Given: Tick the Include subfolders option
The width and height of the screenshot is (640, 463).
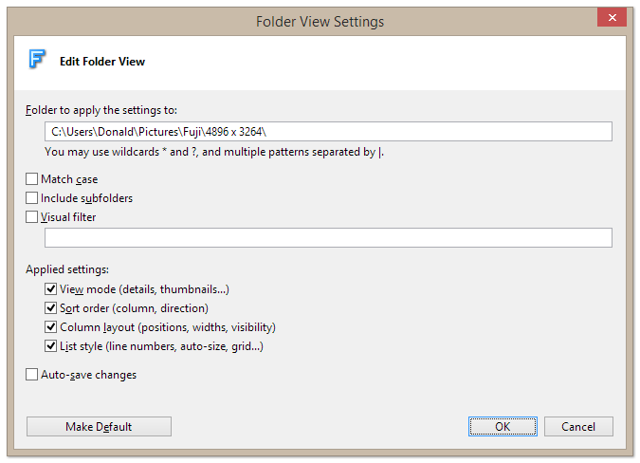Looking at the screenshot, I should click(x=33, y=198).
